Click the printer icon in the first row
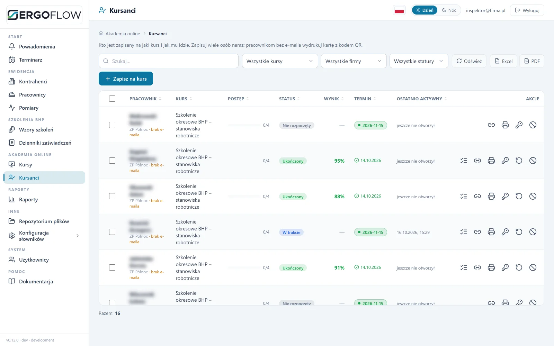554x346 pixels. pyautogui.click(x=505, y=125)
